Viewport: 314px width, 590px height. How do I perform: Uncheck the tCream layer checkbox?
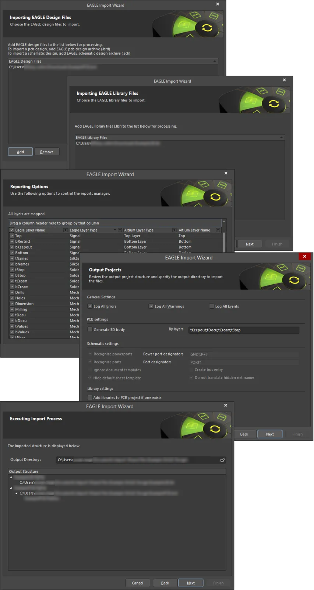pyautogui.click(x=12, y=281)
